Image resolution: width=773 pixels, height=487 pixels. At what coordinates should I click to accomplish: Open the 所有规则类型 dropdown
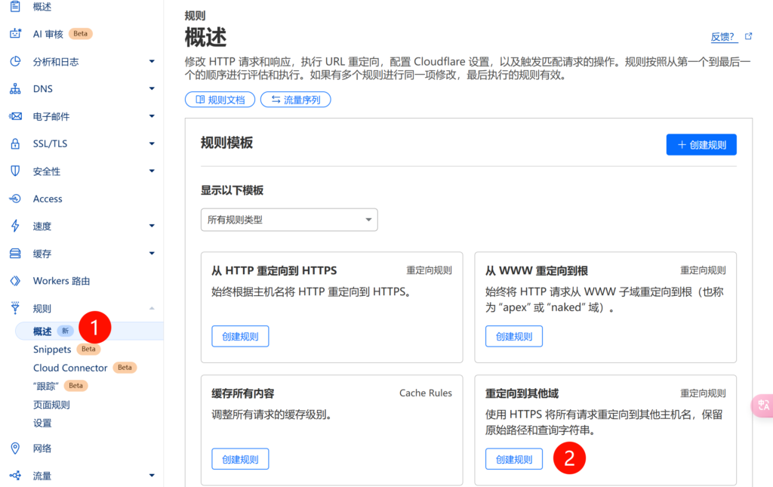pos(289,220)
